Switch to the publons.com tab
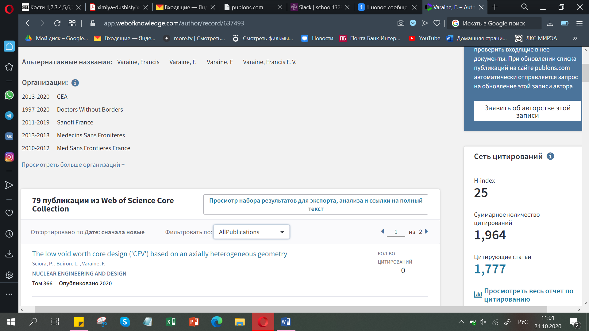 [247, 7]
